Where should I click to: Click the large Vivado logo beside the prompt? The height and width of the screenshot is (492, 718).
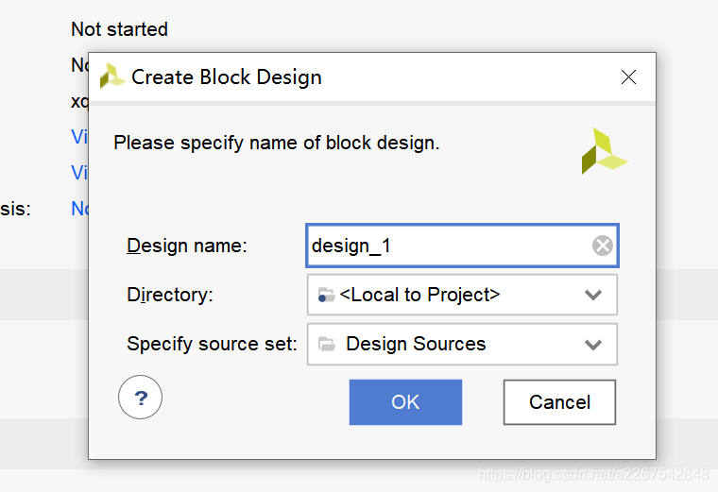[x=603, y=151]
